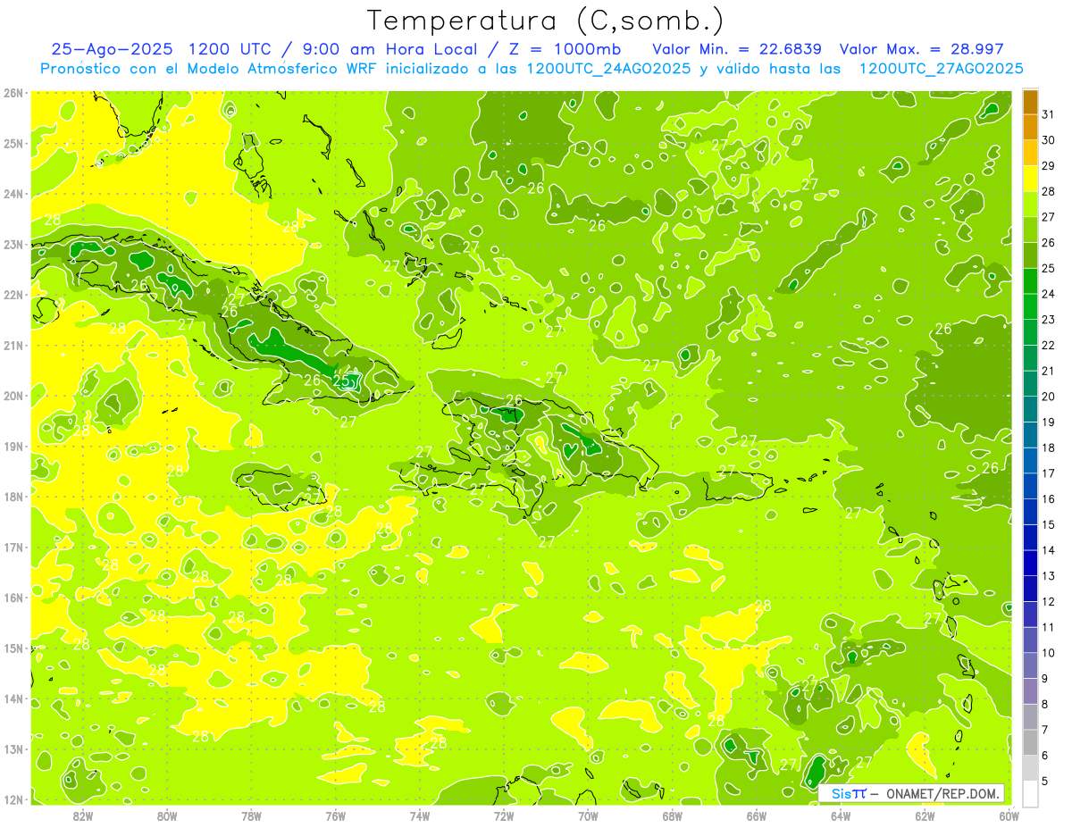Click the "18N" latitude axis label

(13, 497)
